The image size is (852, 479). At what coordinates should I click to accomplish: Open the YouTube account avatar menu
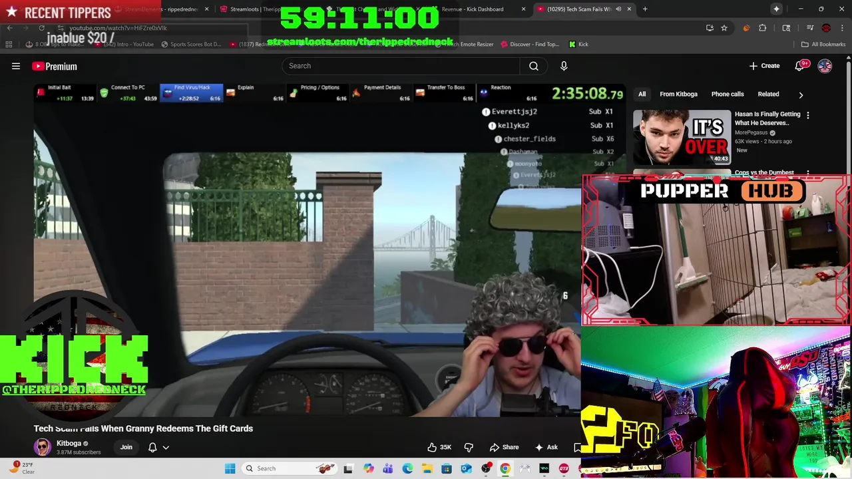(x=825, y=66)
